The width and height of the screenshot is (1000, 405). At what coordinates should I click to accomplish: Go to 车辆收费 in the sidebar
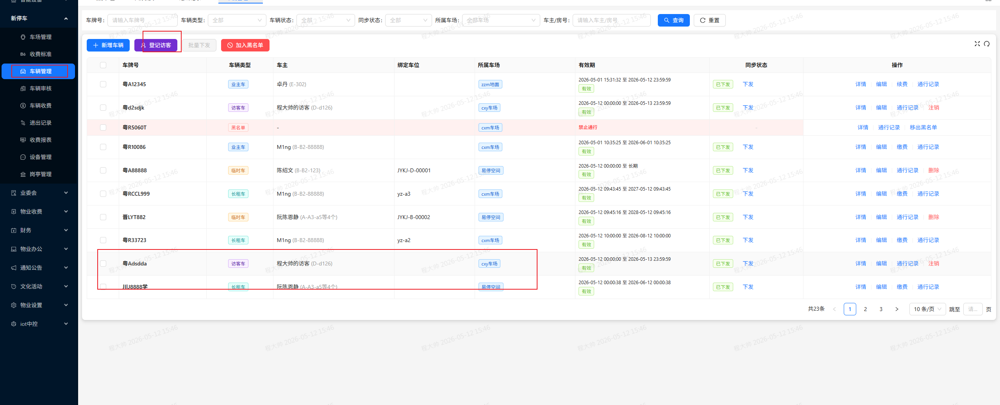tap(39, 106)
